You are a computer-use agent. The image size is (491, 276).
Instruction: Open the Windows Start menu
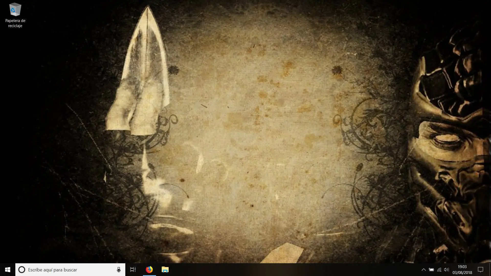[8, 270]
